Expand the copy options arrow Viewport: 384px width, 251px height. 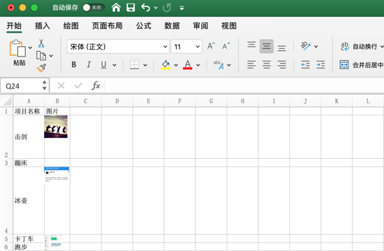pos(51,56)
